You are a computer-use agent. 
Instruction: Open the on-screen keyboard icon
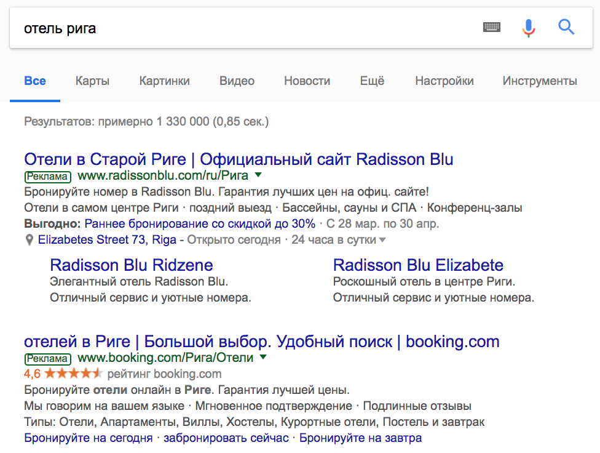pos(492,27)
